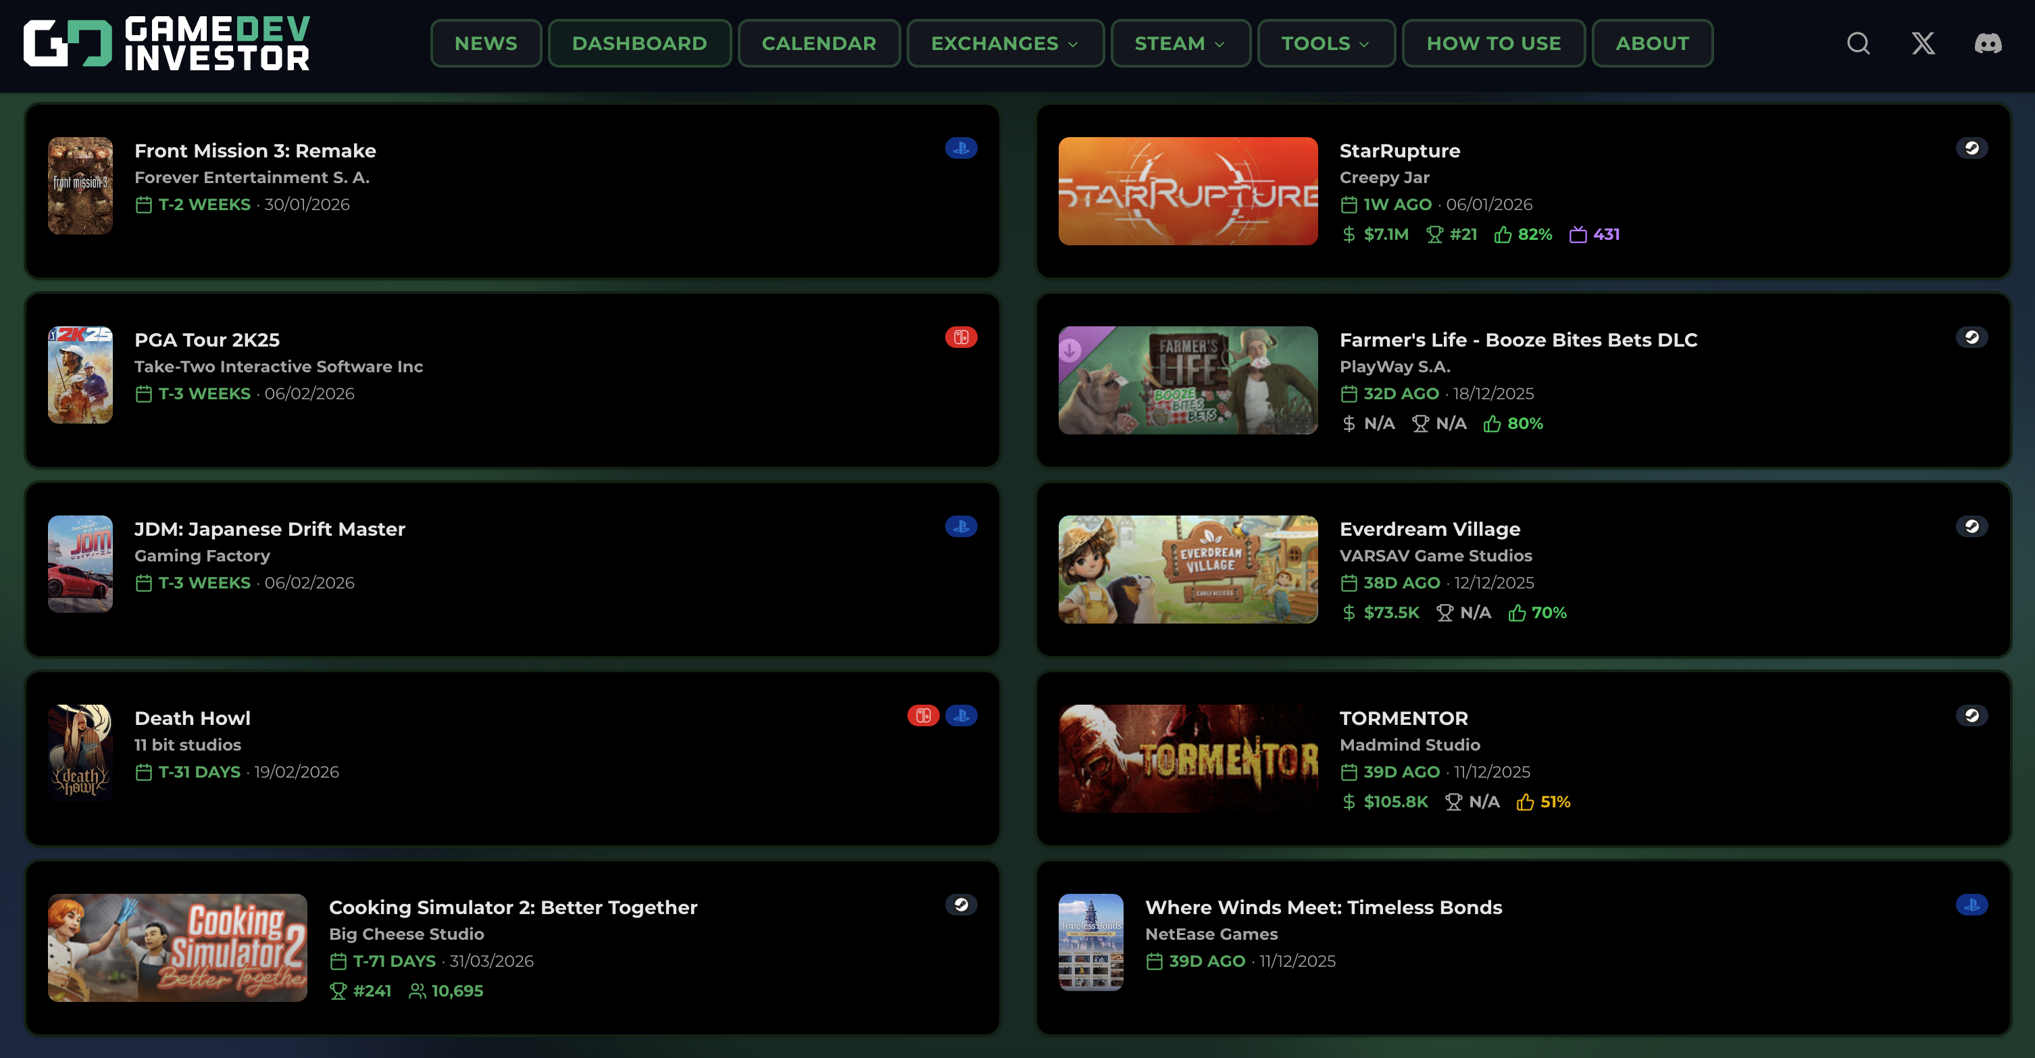This screenshot has width=2035, height=1058.
Task: Open JDM: Japanese Drift Master title link
Action: tap(270, 528)
